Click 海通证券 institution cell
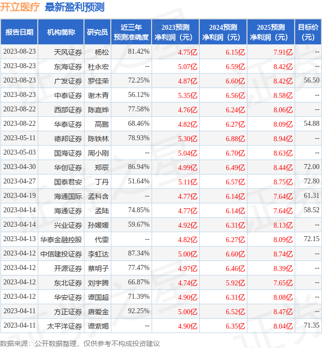 (68, 211)
